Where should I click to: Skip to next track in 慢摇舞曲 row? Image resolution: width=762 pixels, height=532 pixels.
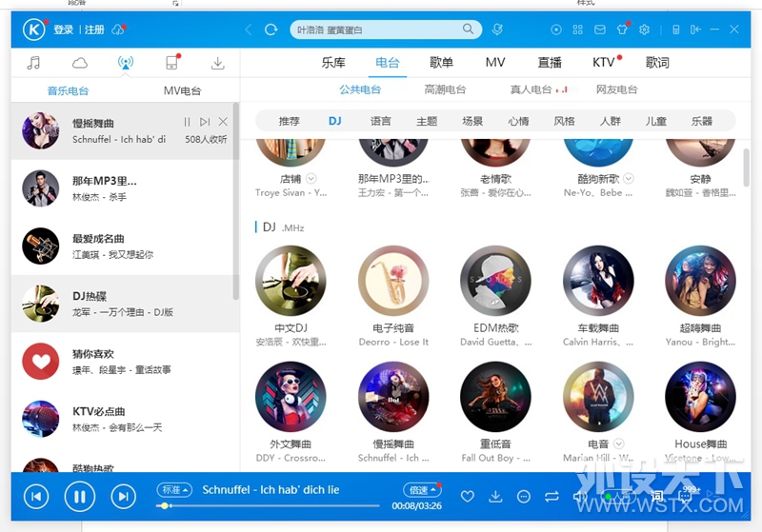pyautogui.click(x=205, y=122)
